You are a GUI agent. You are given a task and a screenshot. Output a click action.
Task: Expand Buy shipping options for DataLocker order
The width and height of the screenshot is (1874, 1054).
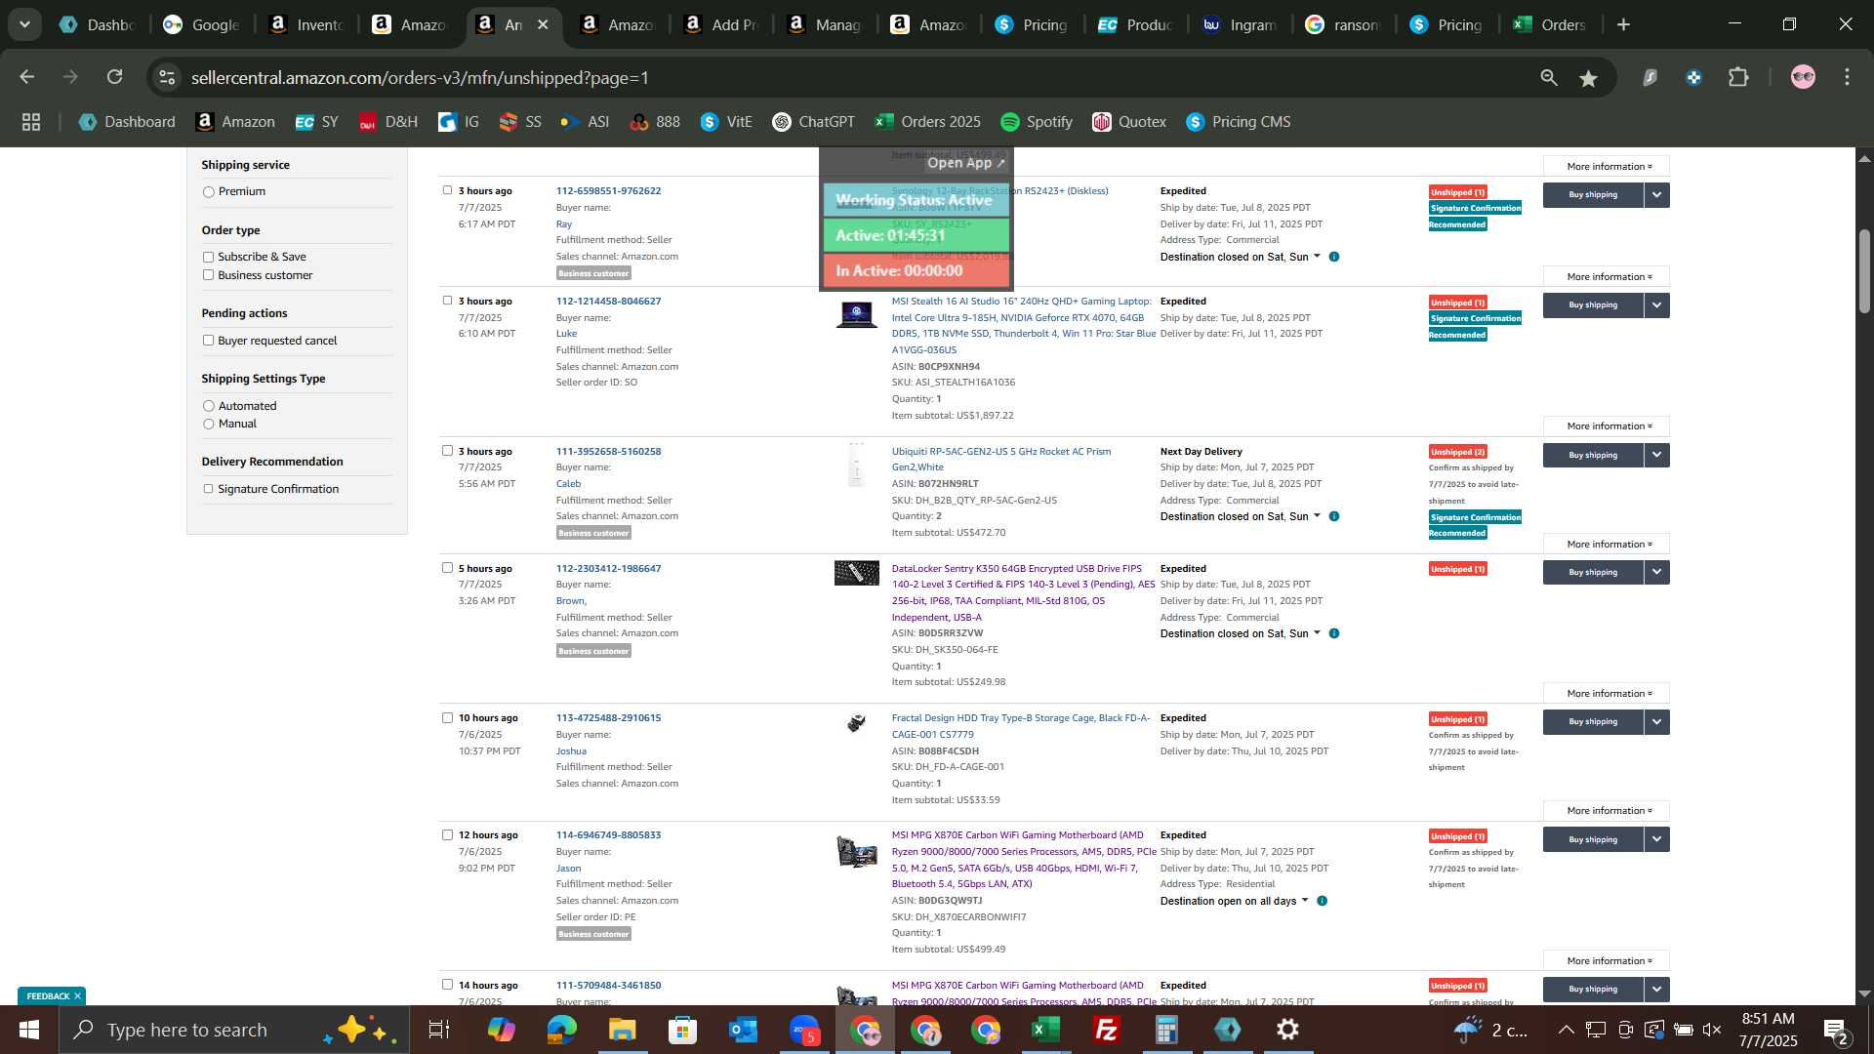1657,572
